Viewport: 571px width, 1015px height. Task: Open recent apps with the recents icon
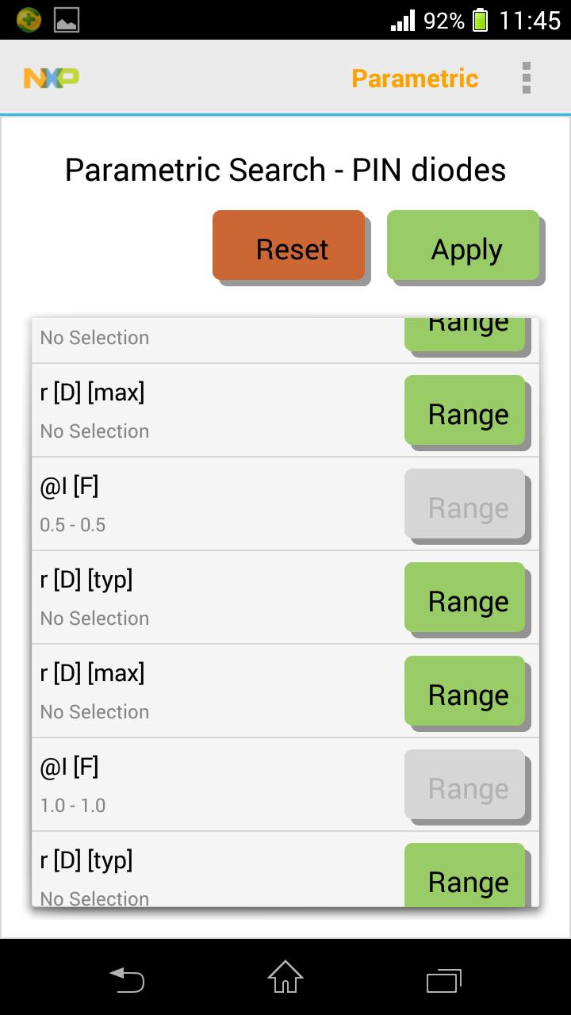pos(443,979)
